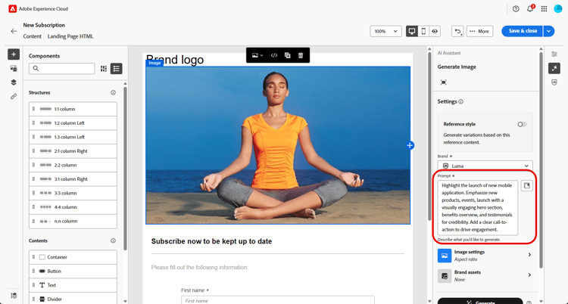Select the Container content component

coord(73,257)
